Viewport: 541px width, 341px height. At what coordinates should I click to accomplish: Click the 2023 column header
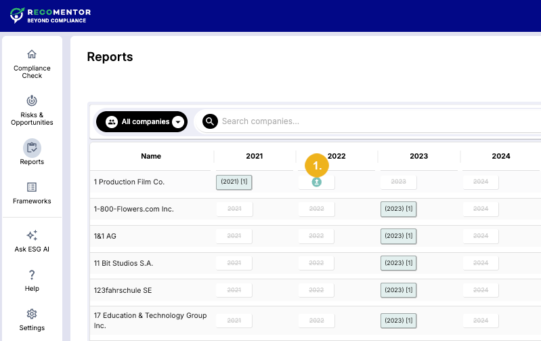pyautogui.click(x=419, y=156)
